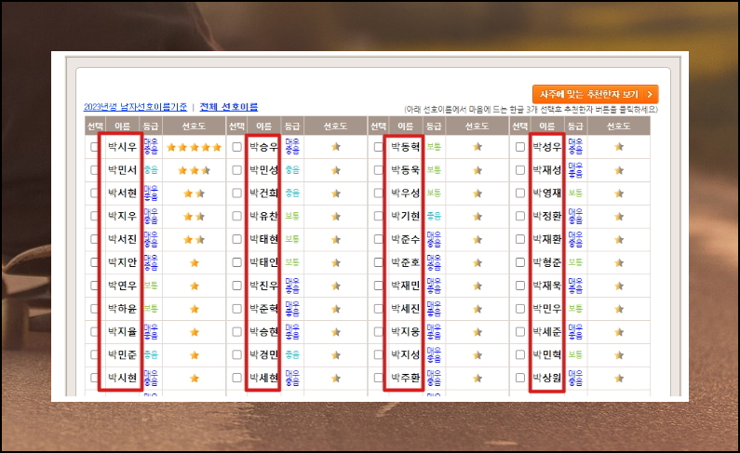Click the name 박재환
The width and height of the screenshot is (740, 453).
pos(547,239)
